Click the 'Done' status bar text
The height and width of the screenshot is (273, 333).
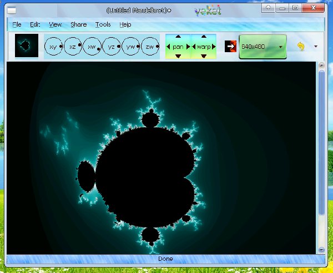pos(165,259)
